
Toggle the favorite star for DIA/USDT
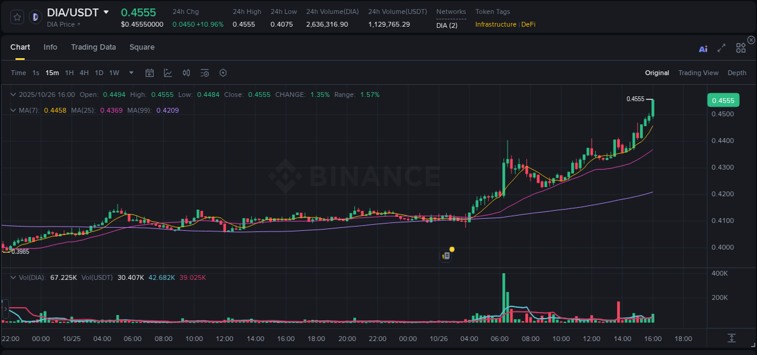[x=16, y=16]
